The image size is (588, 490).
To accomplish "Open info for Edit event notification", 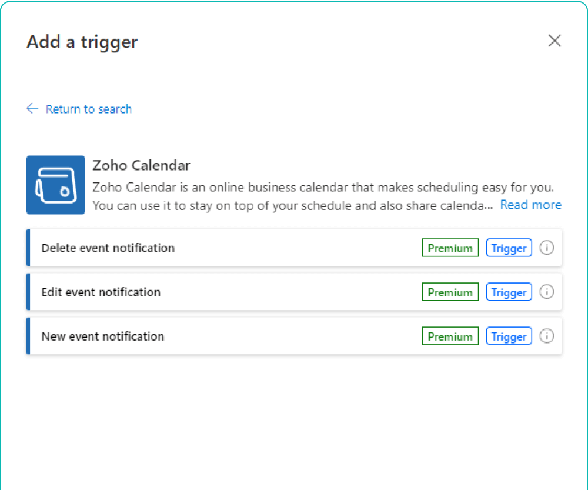I will tap(546, 292).
